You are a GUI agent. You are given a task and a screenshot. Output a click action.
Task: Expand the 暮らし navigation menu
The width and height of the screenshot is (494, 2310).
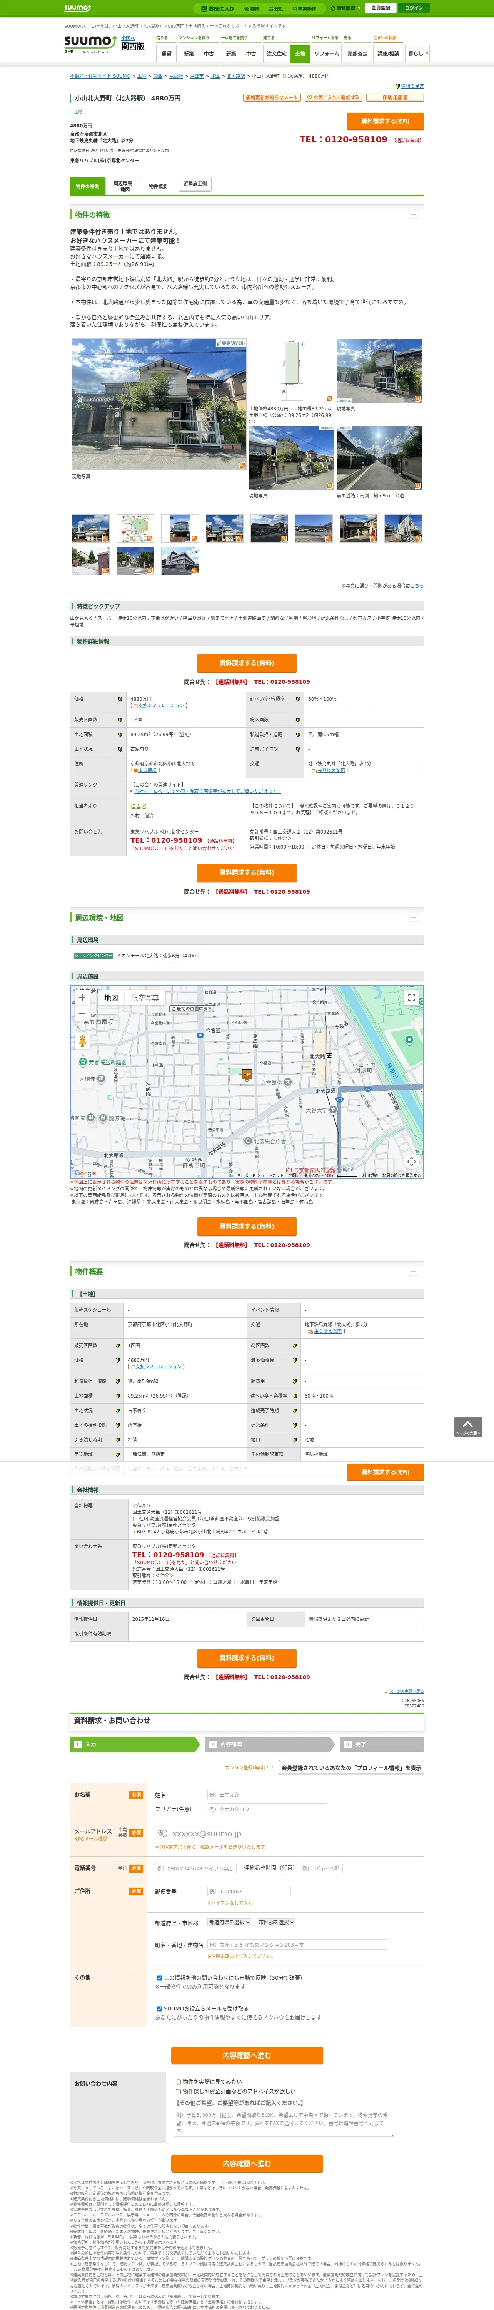[417, 54]
